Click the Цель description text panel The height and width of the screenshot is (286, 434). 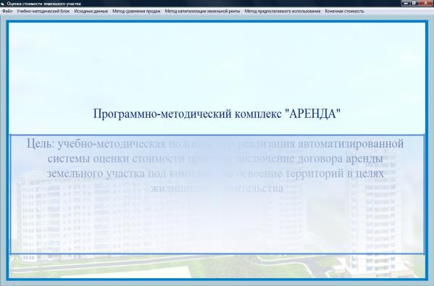click(217, 194)
